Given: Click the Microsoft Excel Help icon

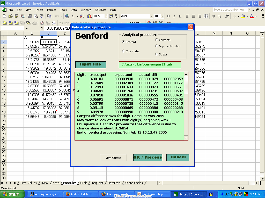Looking at the screenshot, I should [111, 16].
